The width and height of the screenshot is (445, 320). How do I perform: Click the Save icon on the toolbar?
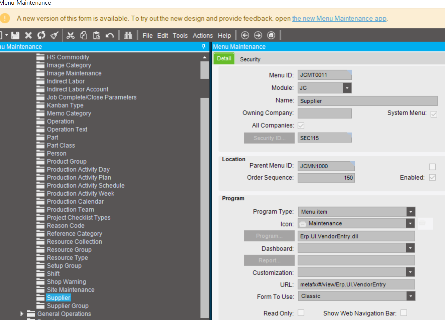coord(15,35)
